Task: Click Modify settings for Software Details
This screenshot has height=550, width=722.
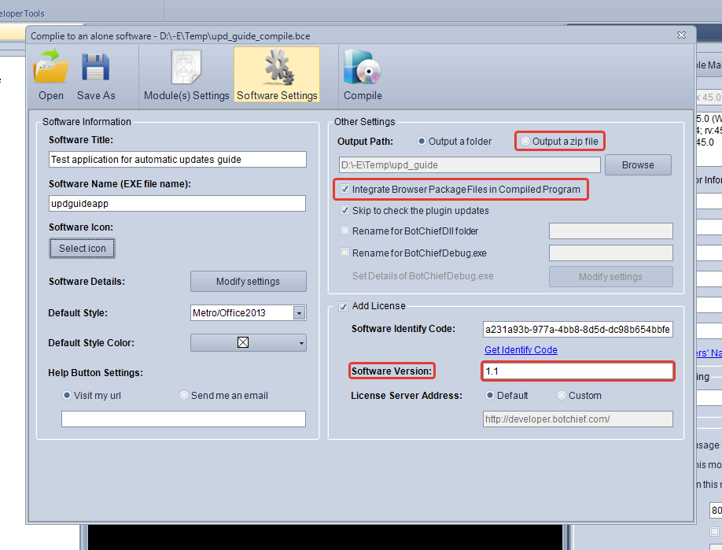Action: pos(248,281)
